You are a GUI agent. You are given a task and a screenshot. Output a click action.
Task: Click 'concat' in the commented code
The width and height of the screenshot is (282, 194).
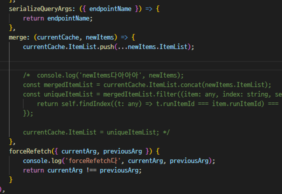(x=191, y=85)
